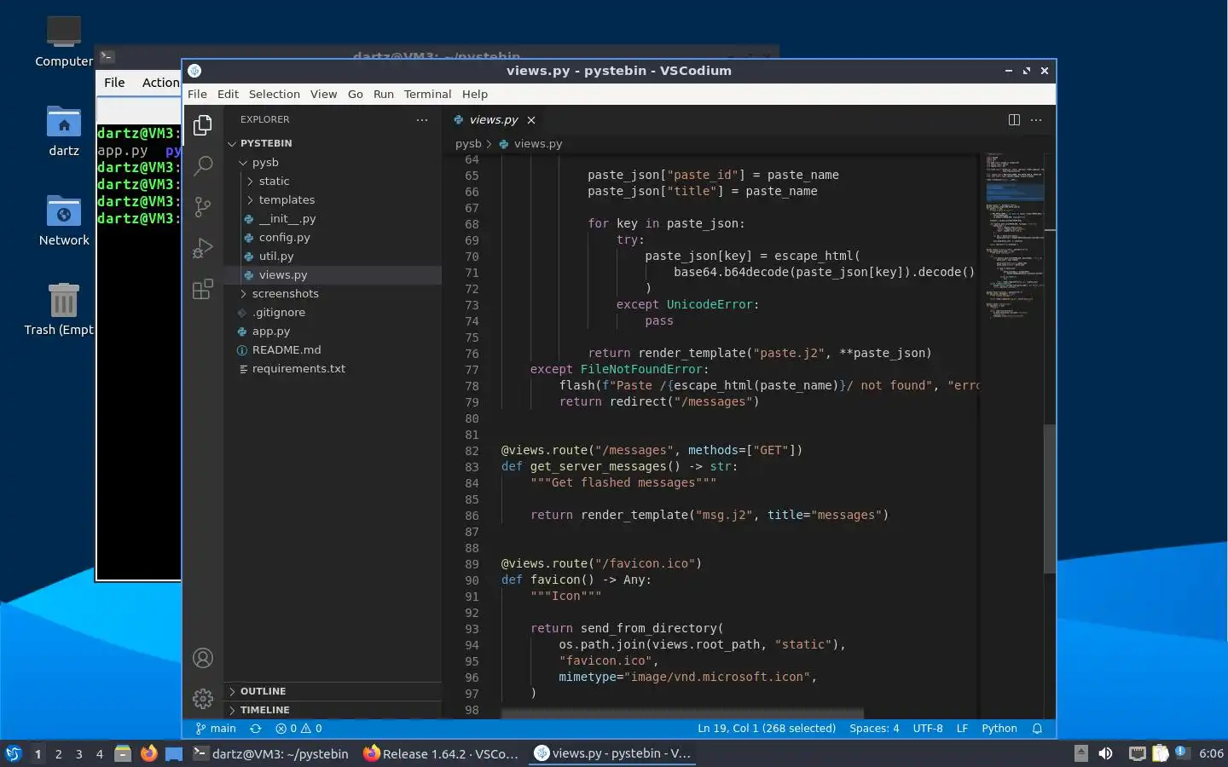The width and height of the screenshot is (1228, 767).
Task: Select the views.py editor tab
Action: pos(495,120)
